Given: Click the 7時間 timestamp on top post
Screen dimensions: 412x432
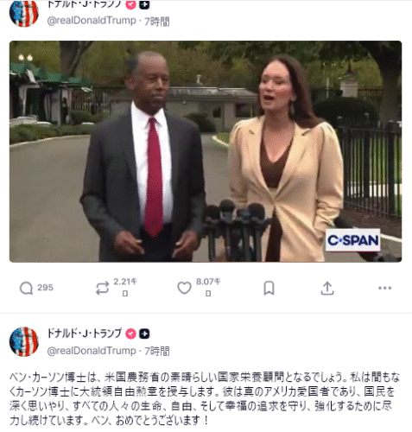Looking at the screenshot, I should pyautogui.click(x=157, y=22).
